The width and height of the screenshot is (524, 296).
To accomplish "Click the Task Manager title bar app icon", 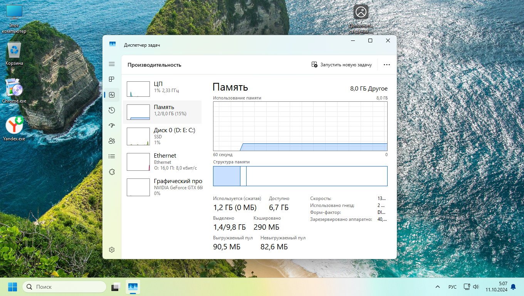I will [x=113, y=45].
